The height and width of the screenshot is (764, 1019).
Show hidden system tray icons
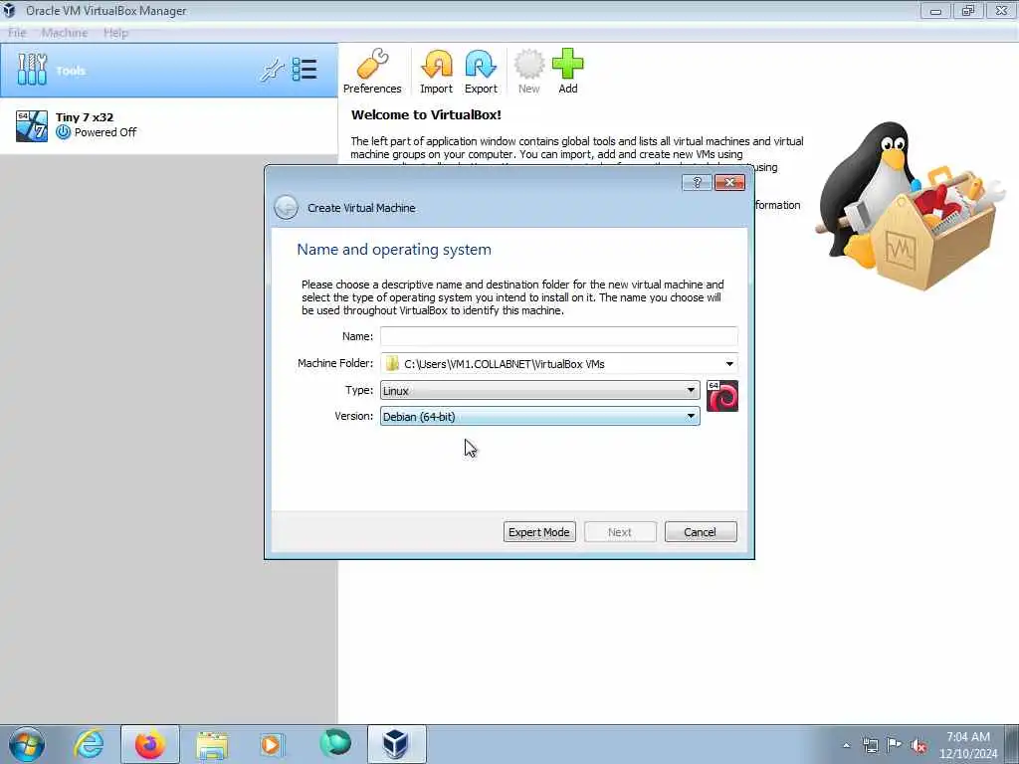pos(846,745)
